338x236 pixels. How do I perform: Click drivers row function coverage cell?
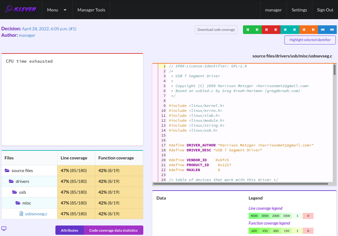(x=119, y=181)
